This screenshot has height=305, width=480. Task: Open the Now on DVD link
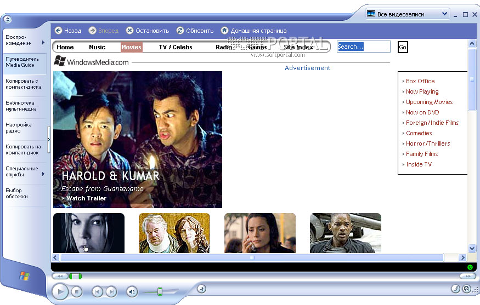point(422,112)
